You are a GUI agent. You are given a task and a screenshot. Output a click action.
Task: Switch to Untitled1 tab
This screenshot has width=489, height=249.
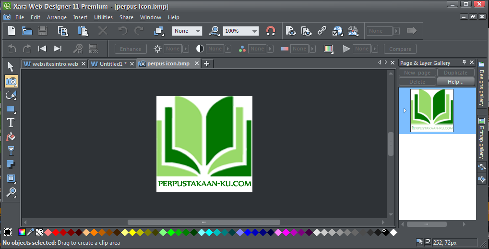pos(113,64)
